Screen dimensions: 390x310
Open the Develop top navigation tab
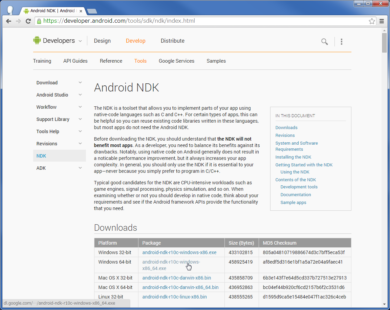(x=135, y=41)
